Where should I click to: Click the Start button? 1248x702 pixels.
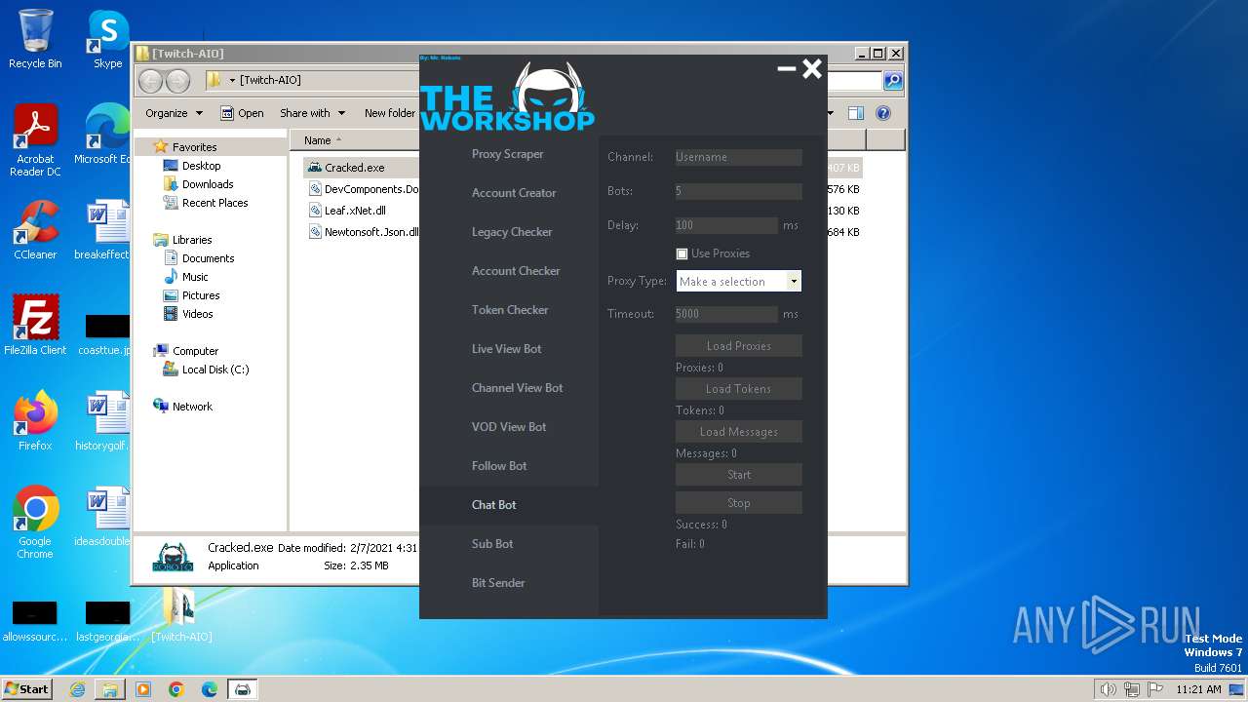pyautogui.click(x=738, y=475)
